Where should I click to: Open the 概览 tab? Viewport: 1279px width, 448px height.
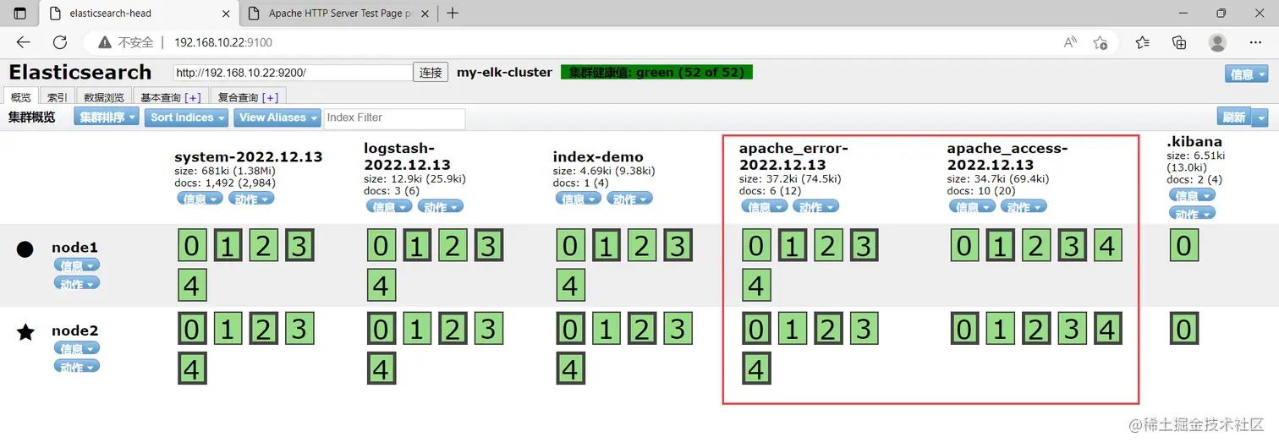pyautogui.click(x=21, y=97)
